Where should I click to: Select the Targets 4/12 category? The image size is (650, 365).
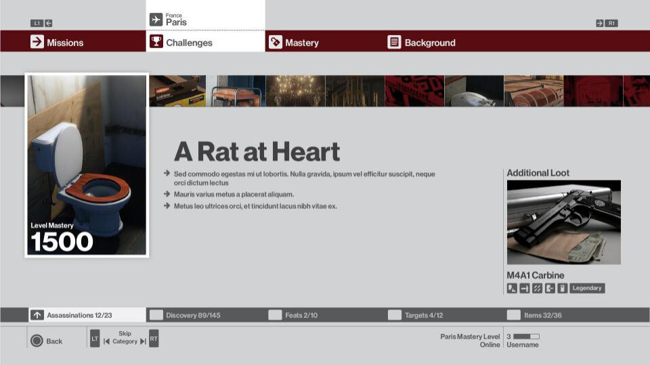point(444,315)
